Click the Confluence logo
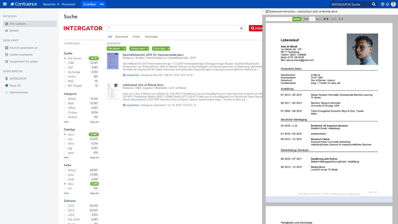Screen dimensions: 398x224 [x=24, y=4]
